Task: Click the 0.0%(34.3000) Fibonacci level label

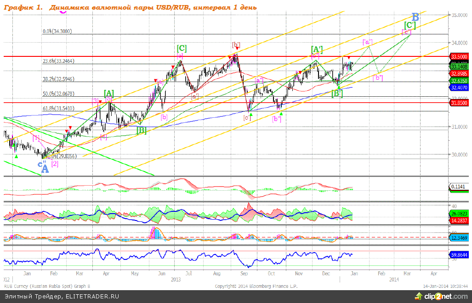Action: 57,32
